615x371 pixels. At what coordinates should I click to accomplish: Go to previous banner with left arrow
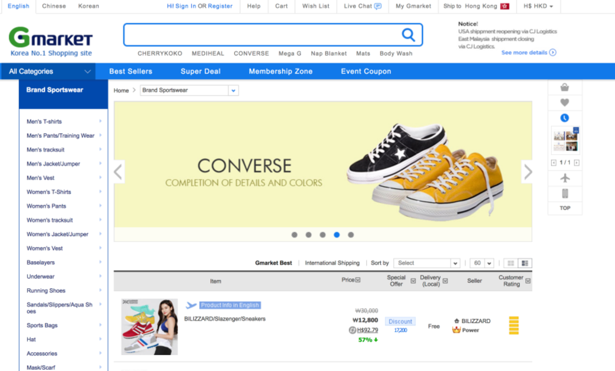[118, 171]
